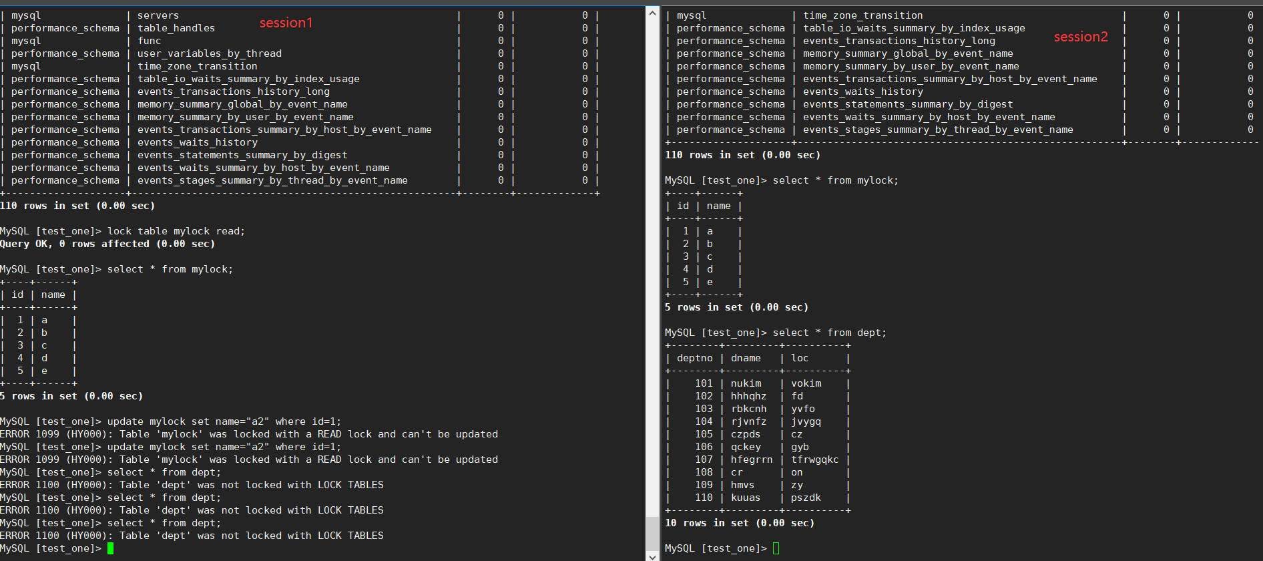This screenshot has height=561, width=1263.
Task: Click 'events_waits_summary_by_host_by_event_name' in session1
Action: (264, 168)
